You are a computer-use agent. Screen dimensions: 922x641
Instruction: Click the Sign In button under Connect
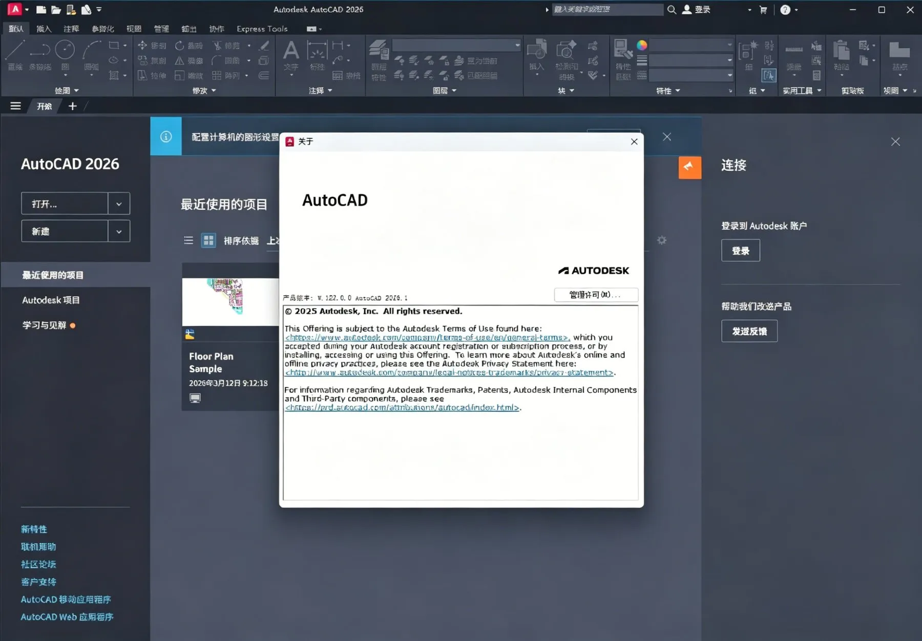(741, 251)
